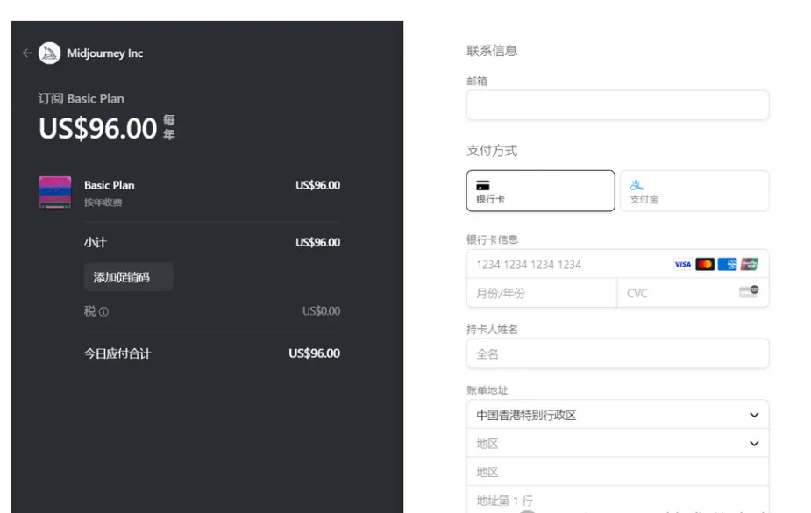The image size is (811, 513).
Task: Go back using the left arrow
Action: (27, 53)
